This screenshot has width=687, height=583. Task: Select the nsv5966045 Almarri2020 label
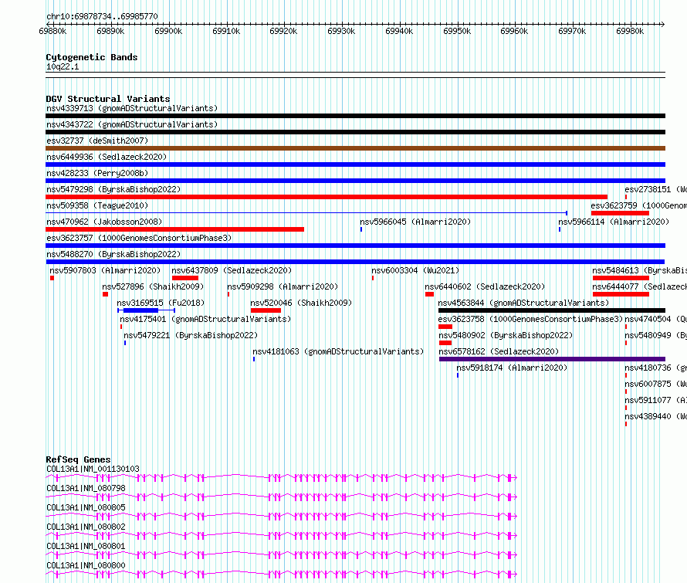click(x=415, y=222)
